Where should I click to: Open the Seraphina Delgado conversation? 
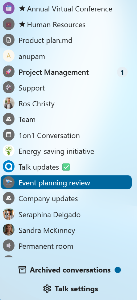[x=66, y=214]
